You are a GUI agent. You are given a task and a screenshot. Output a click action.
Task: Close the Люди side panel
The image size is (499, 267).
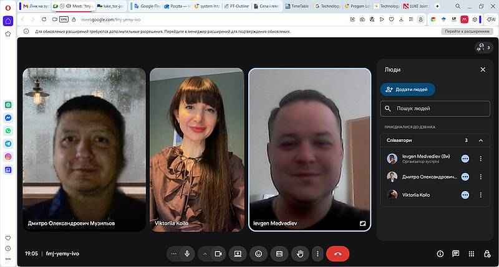click(x=483, y=70)
